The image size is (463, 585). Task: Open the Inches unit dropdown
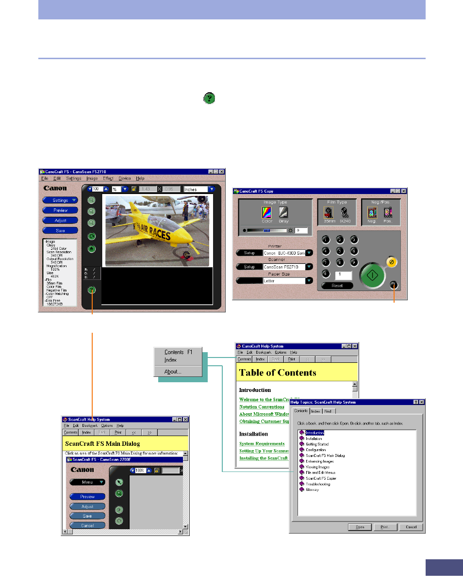(212, 189)
